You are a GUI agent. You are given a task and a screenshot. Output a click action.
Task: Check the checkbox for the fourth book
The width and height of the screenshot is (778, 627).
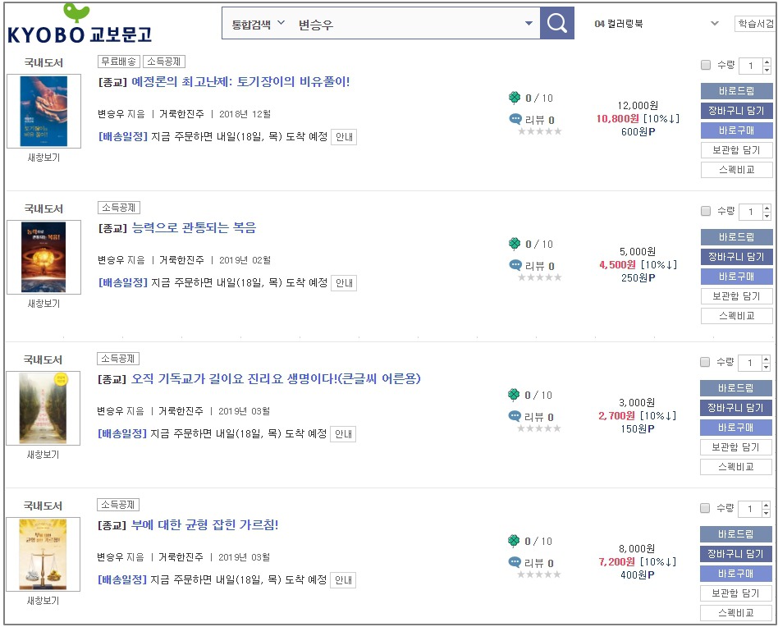pyautogui.click(x=705, y=508)
